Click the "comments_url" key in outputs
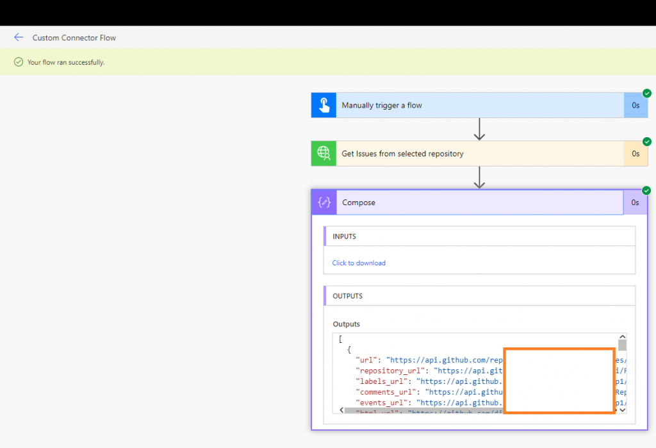The image size is (656, 448). tap(386, 392)
